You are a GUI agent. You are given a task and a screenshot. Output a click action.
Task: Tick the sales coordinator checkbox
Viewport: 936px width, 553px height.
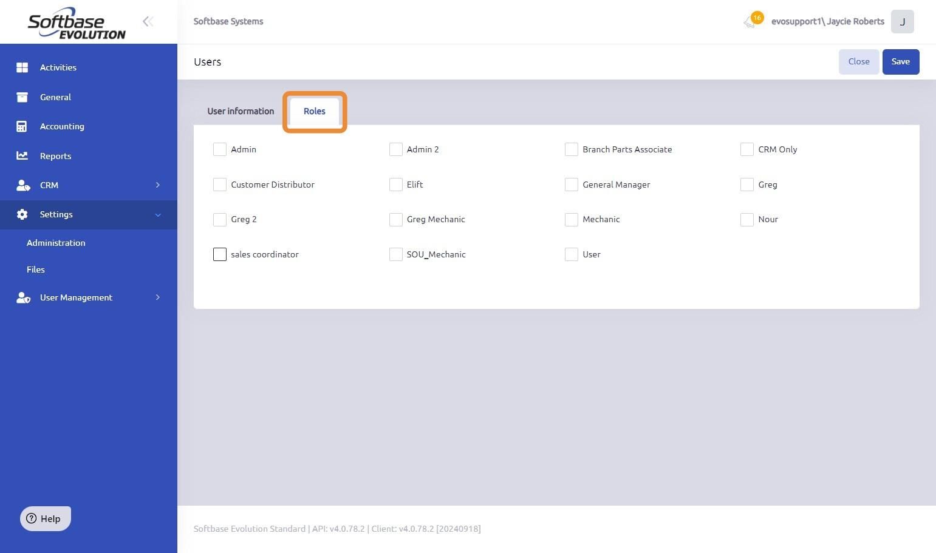220,254
